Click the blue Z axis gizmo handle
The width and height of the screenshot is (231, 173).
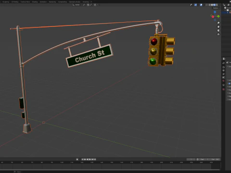coord(215,12)
